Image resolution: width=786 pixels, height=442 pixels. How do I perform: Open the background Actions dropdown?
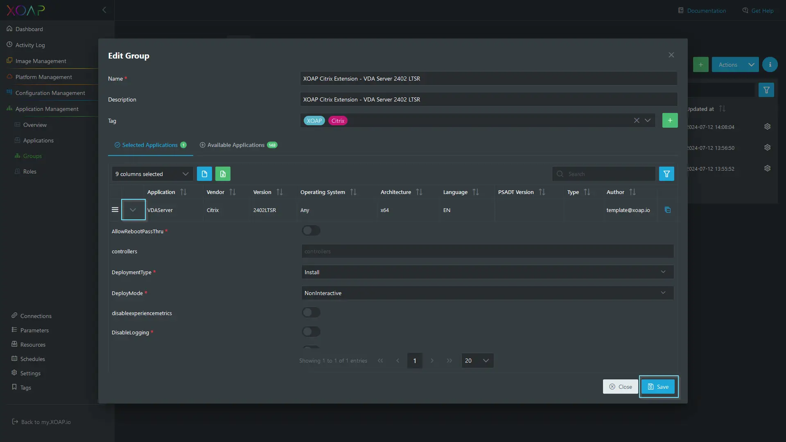[x=735, y=65]
